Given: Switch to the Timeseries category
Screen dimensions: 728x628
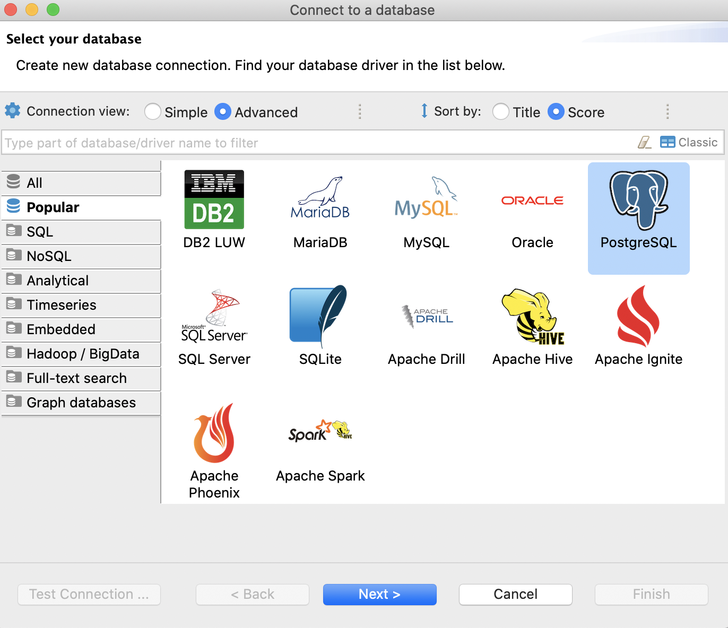Looking at the screenshot, I should (x=81, y=305).
